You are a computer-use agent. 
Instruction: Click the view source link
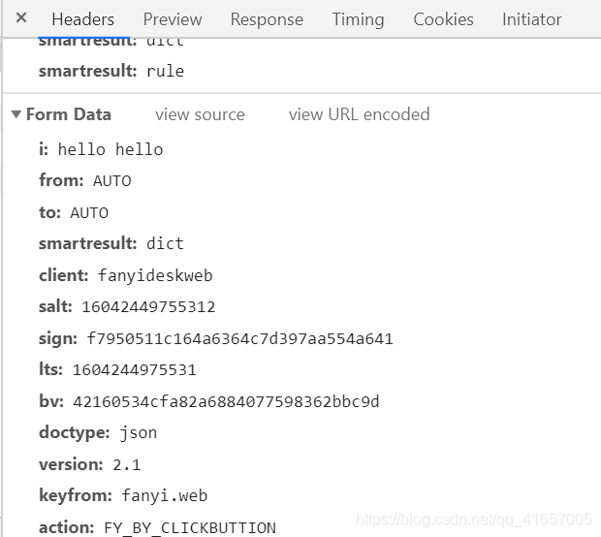click(200, 114)
